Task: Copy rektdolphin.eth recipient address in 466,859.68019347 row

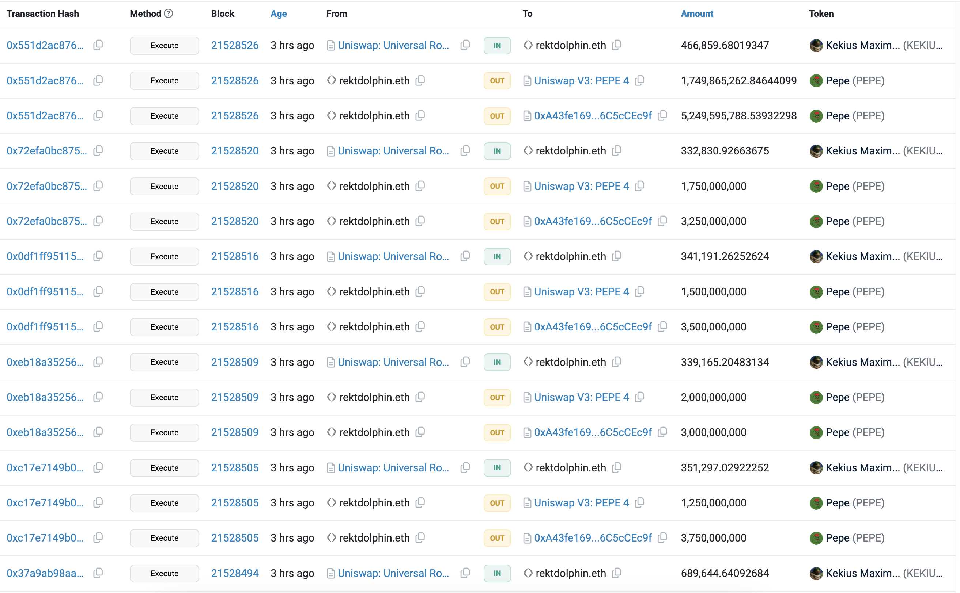Action: click(x=617, y=45)
